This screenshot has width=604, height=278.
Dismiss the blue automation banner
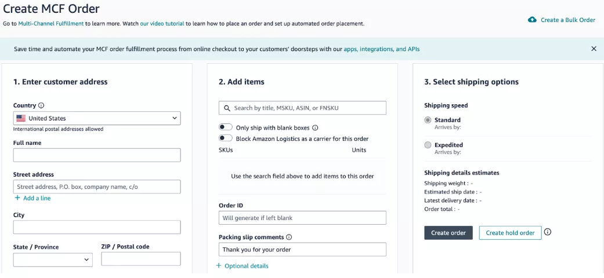pyautogui.click(x=594, y=49)
